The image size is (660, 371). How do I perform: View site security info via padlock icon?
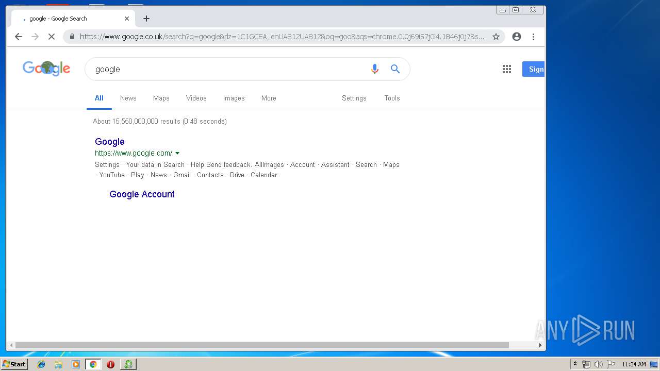pyautogui.click(x=72, y=37)
